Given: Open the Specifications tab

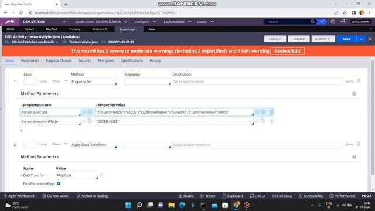Looking at the screenshot, I should tap(131, 60).
